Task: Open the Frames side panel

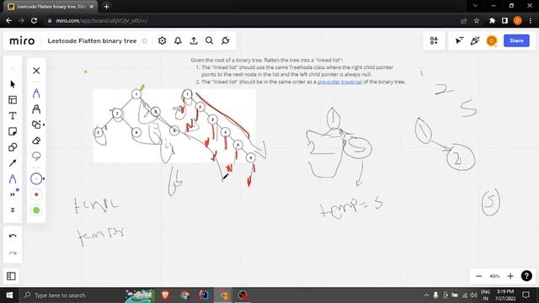Action: click(x=11, y=276)
